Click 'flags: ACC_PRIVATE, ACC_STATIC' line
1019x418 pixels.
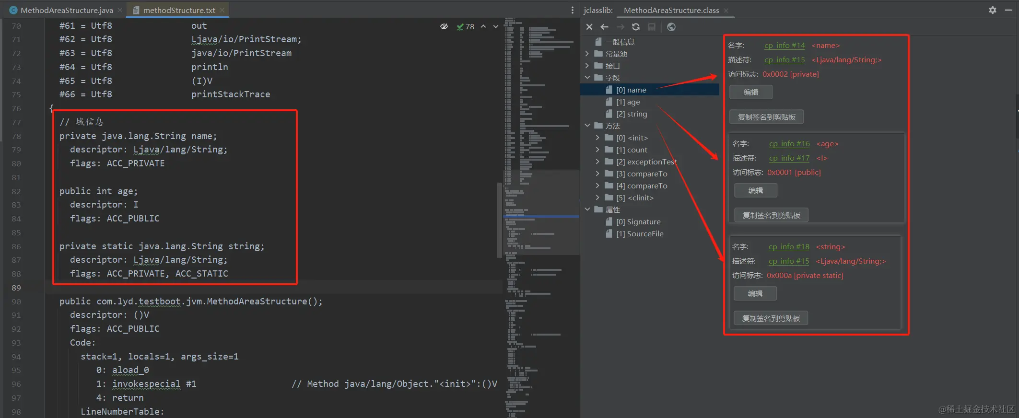[x=149, y=274]
